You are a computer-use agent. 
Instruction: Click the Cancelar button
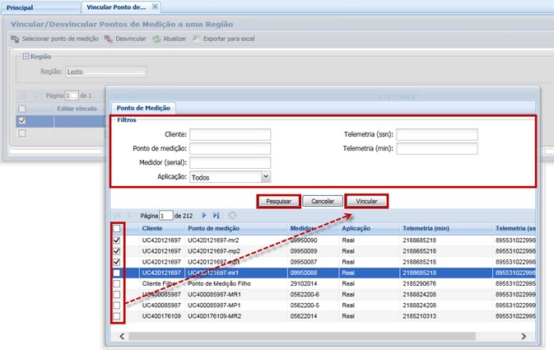[322, 201]
